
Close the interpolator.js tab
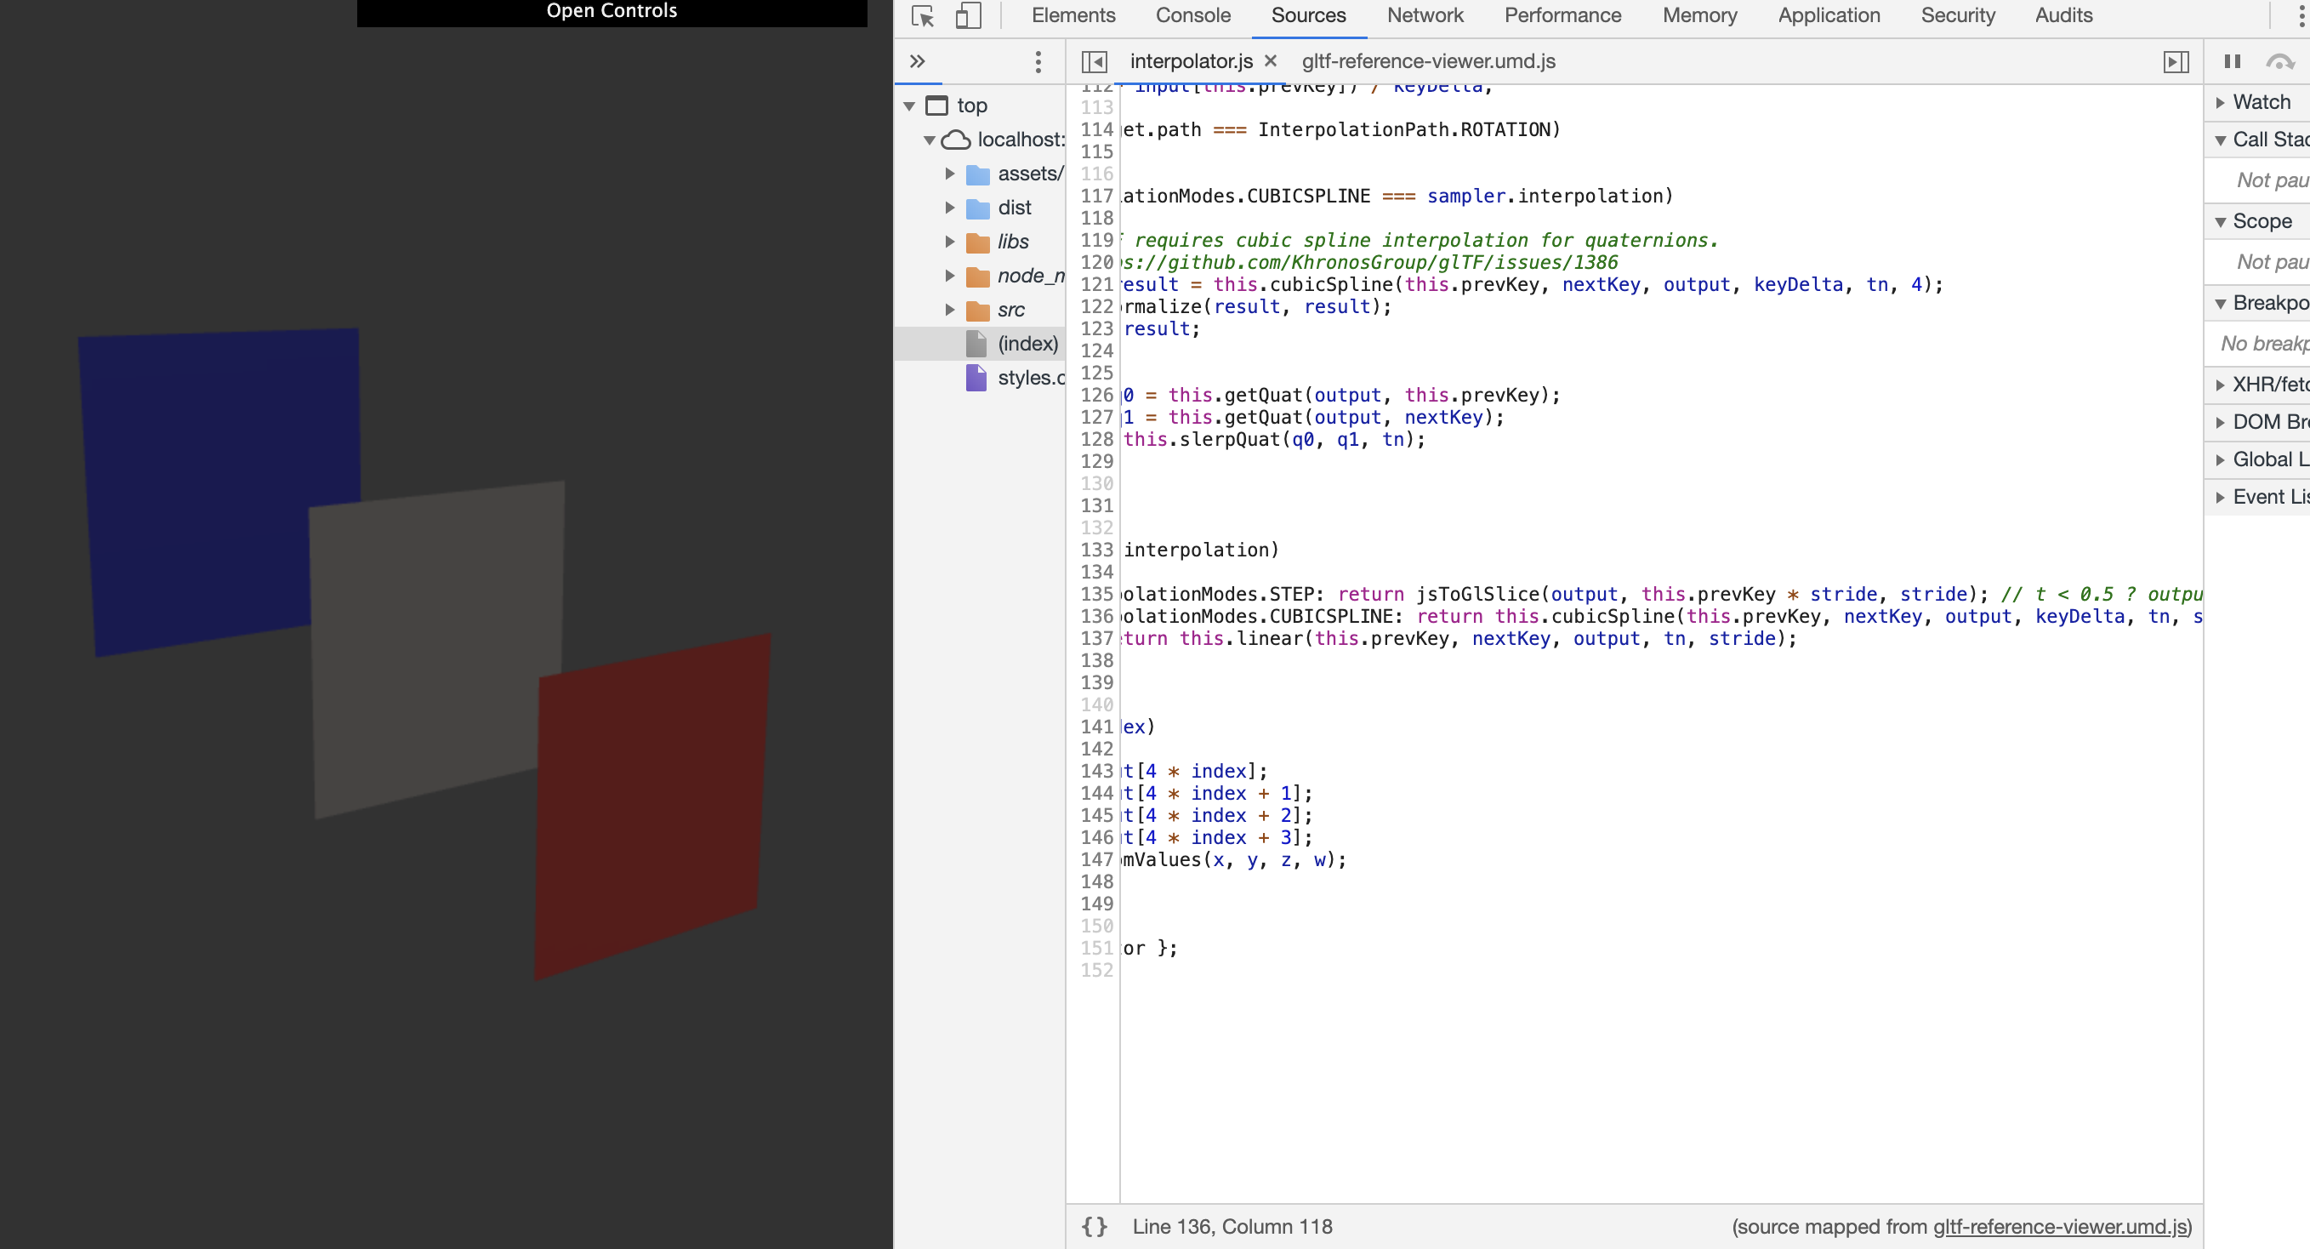[x=1271, y=61]
